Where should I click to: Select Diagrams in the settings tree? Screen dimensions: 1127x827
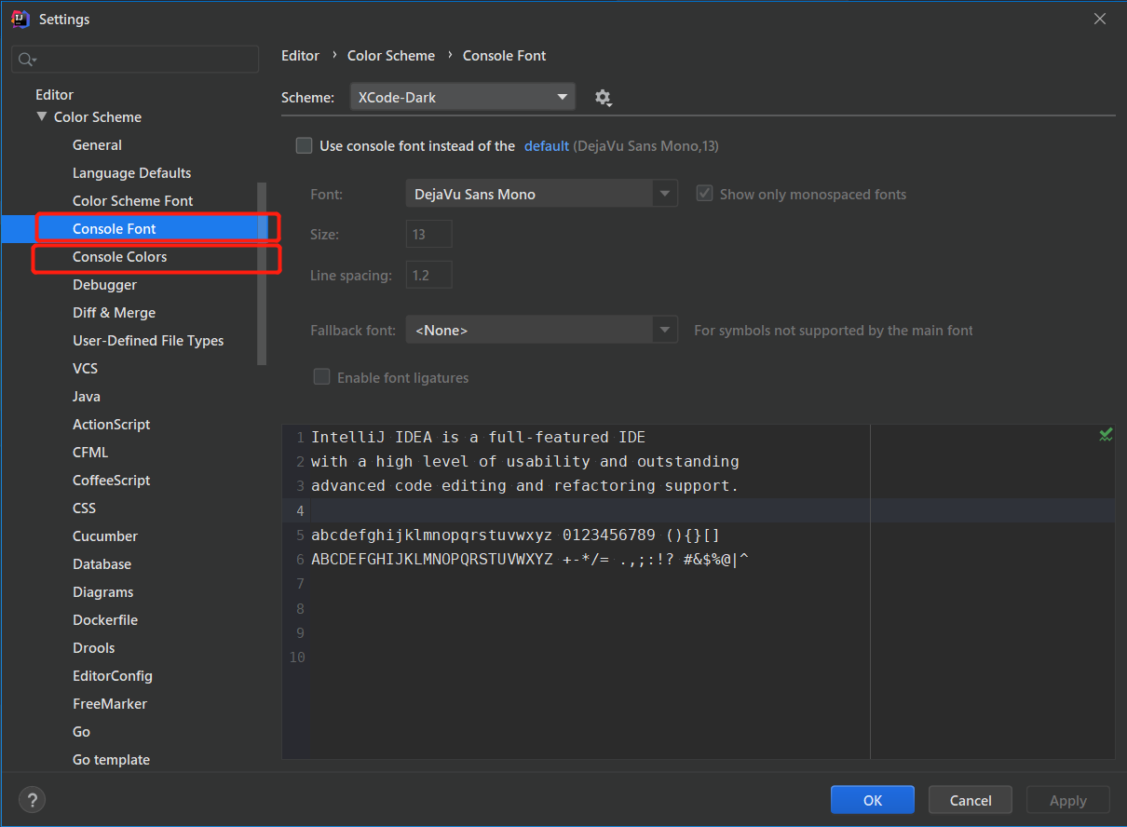103,592
